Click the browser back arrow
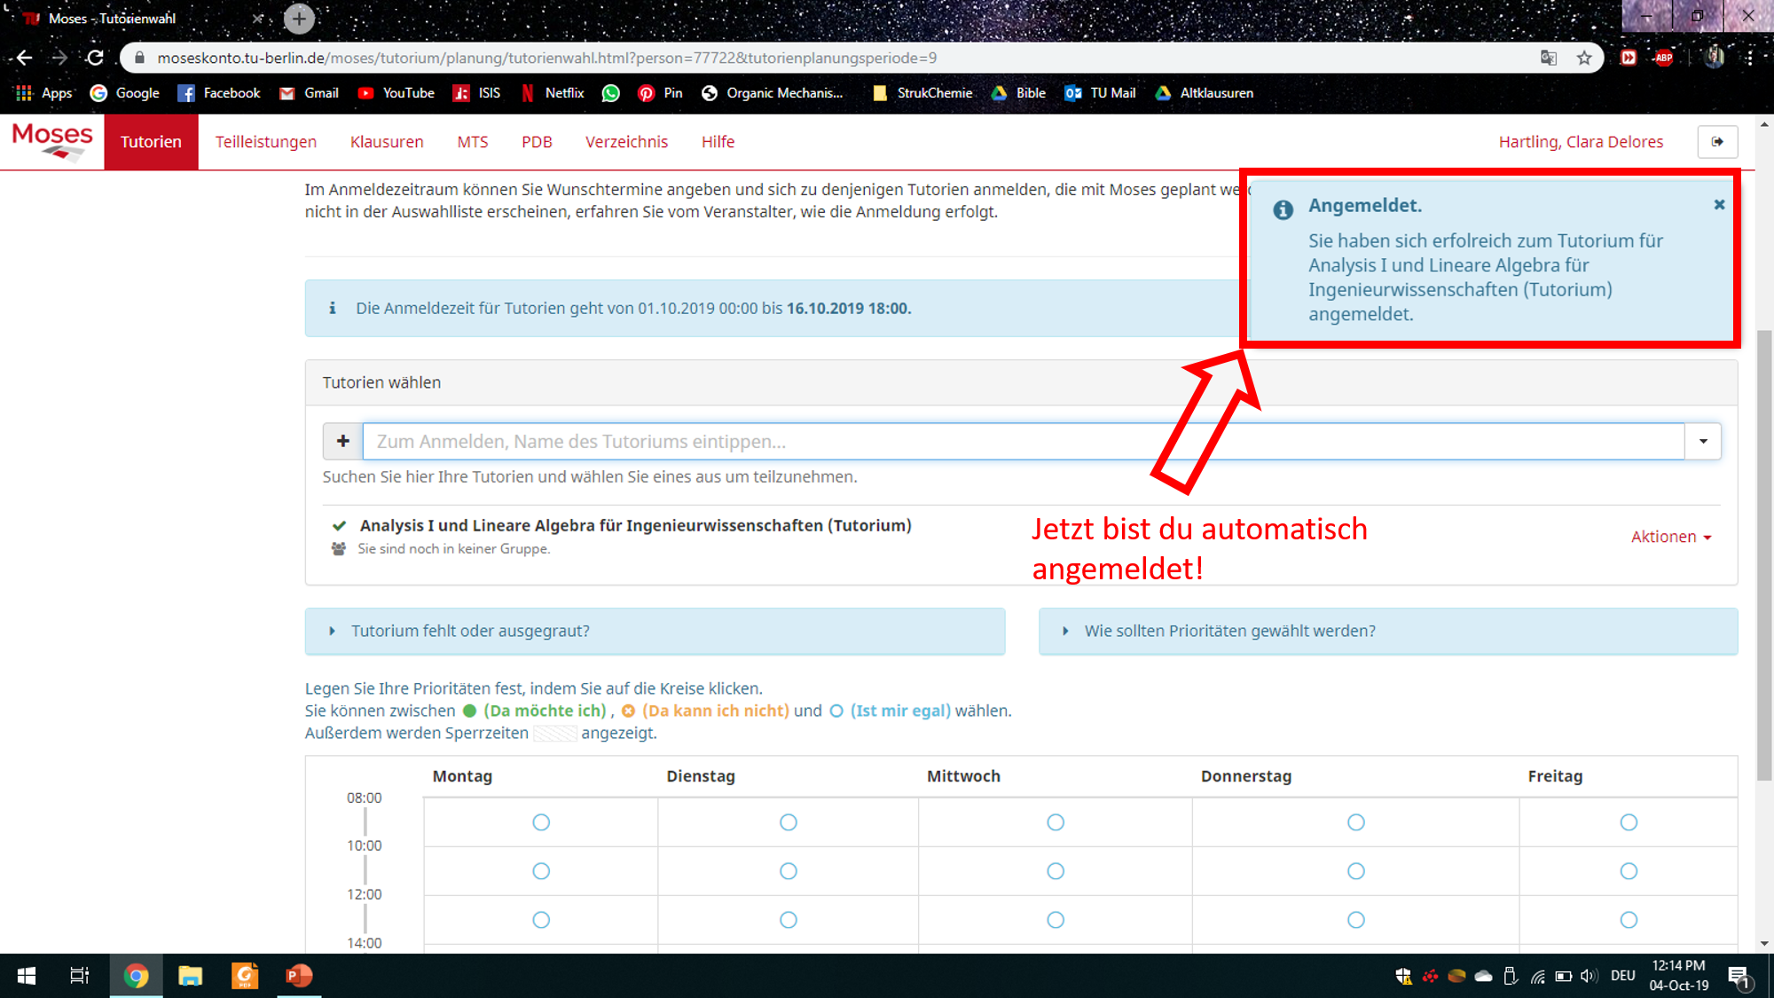 (x=24, y=58)
